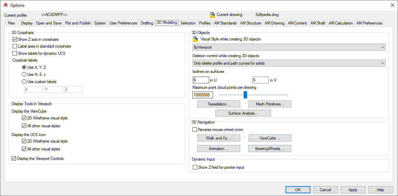Open Walk and Fly ... settings
The height and width of the screenshot is (196, 398).
click(219, 138)
